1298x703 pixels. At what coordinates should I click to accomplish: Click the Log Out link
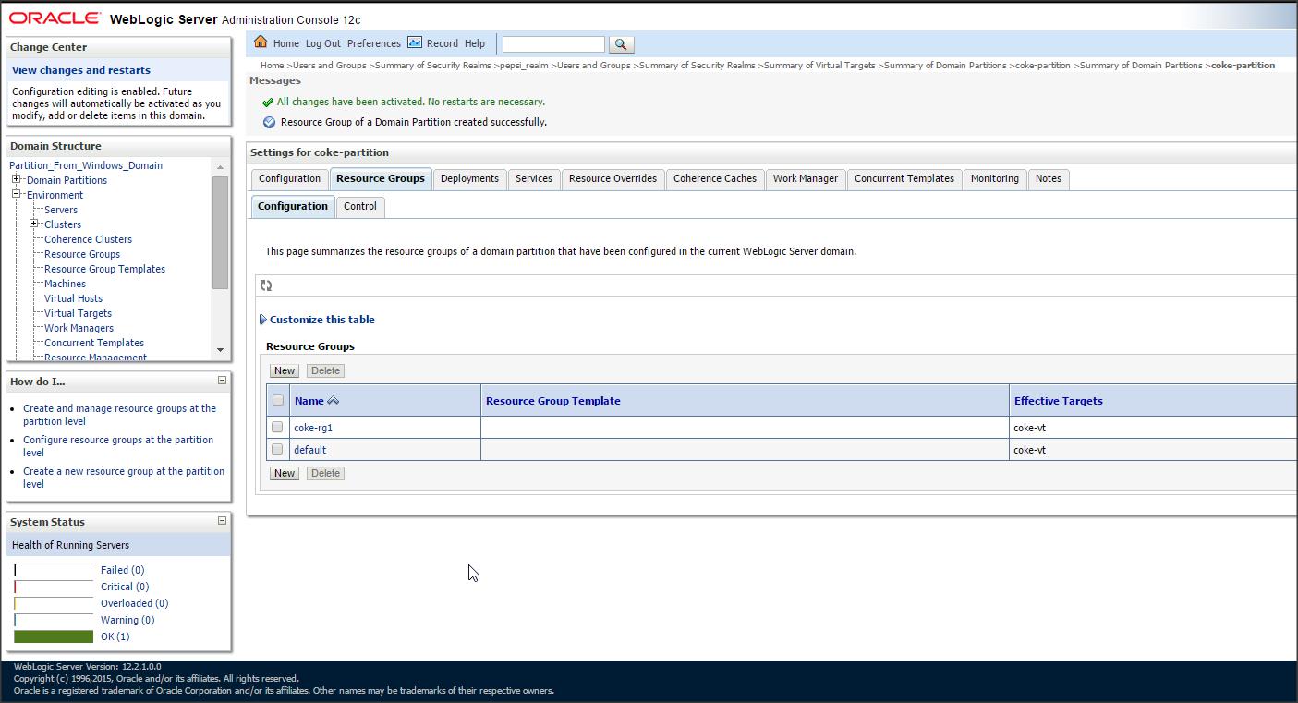[x=323, y=43]
